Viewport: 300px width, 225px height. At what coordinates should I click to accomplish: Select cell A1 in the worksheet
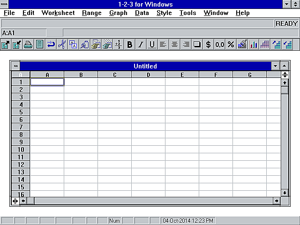47,82
